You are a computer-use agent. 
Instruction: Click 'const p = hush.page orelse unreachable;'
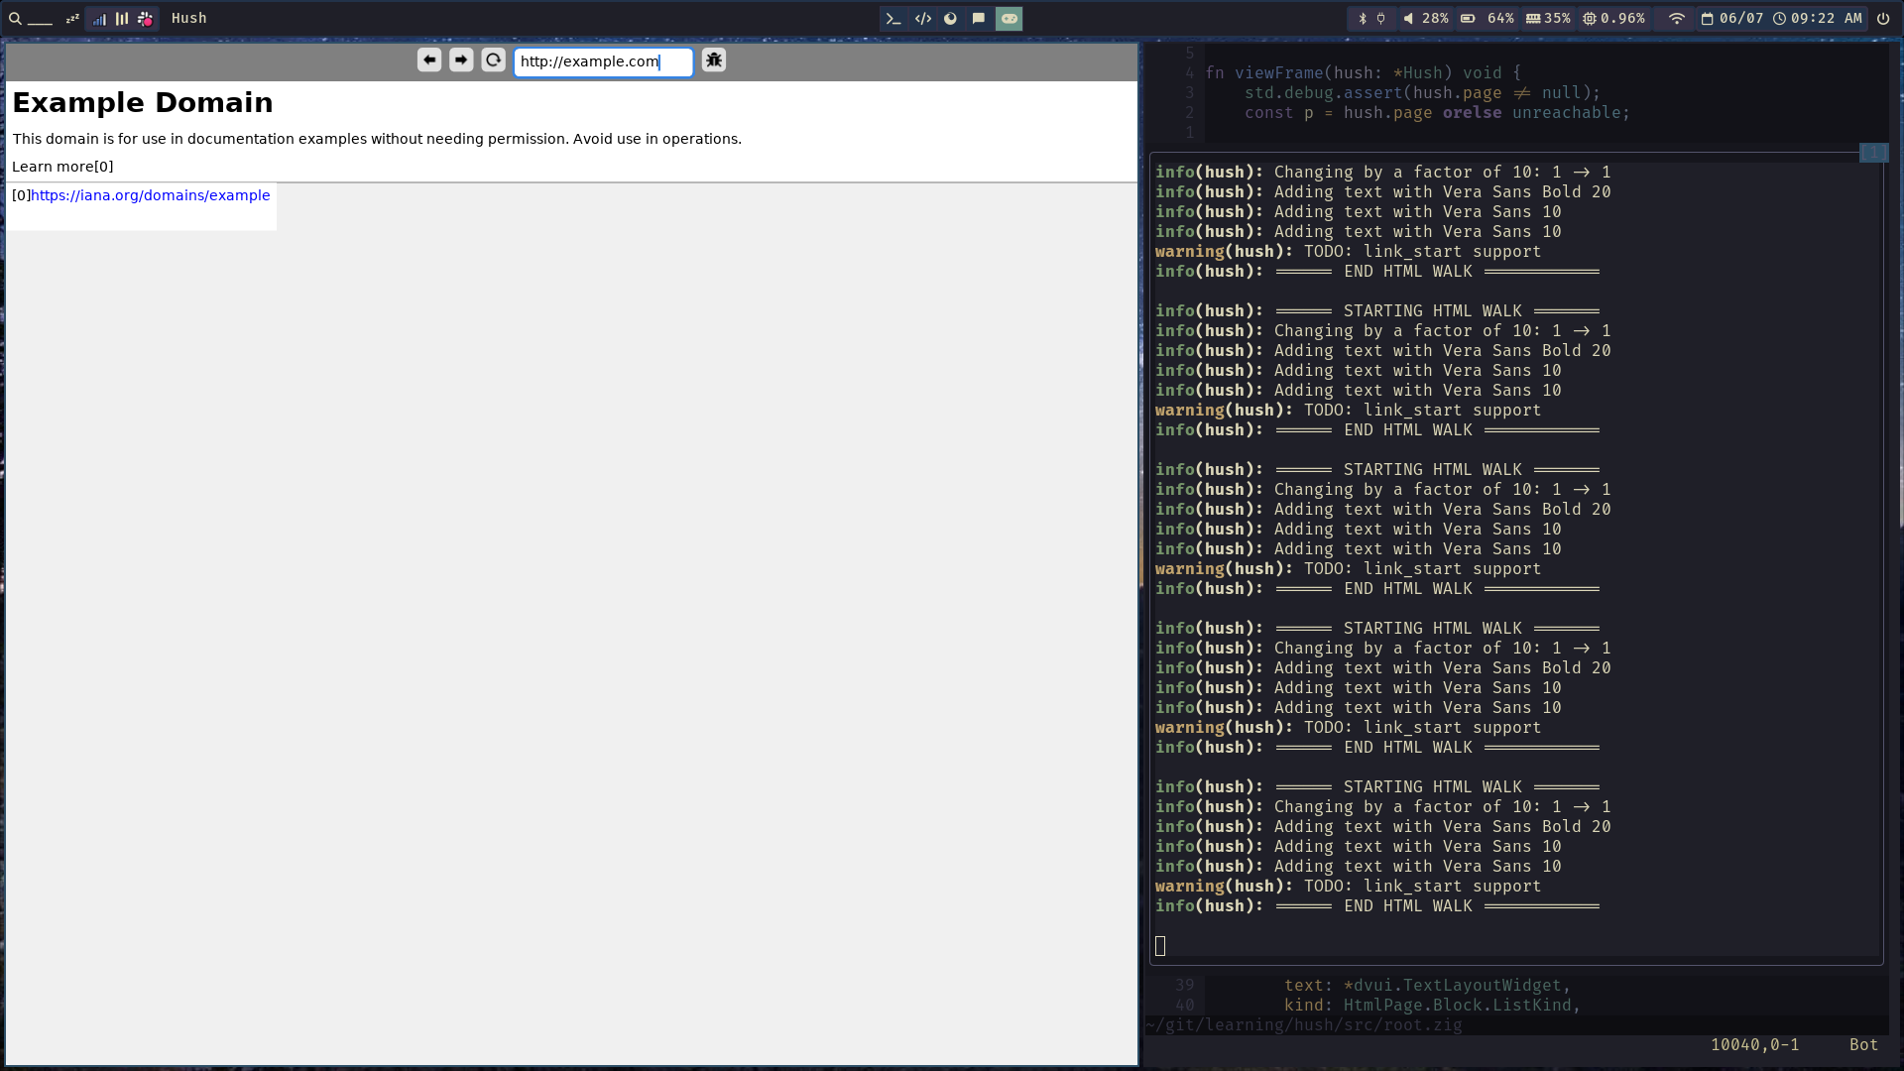(x=1437, y=113)
